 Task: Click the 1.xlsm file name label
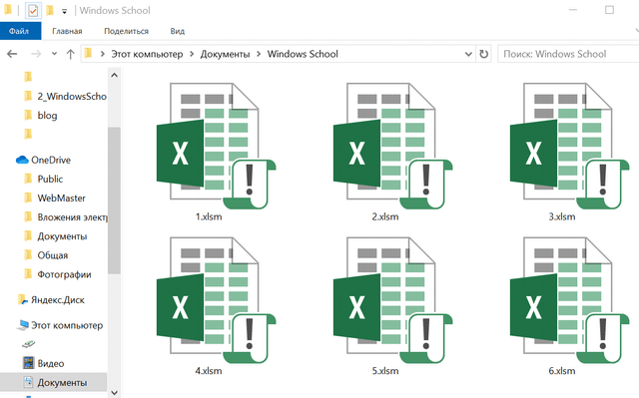click(x=209, y=216)
